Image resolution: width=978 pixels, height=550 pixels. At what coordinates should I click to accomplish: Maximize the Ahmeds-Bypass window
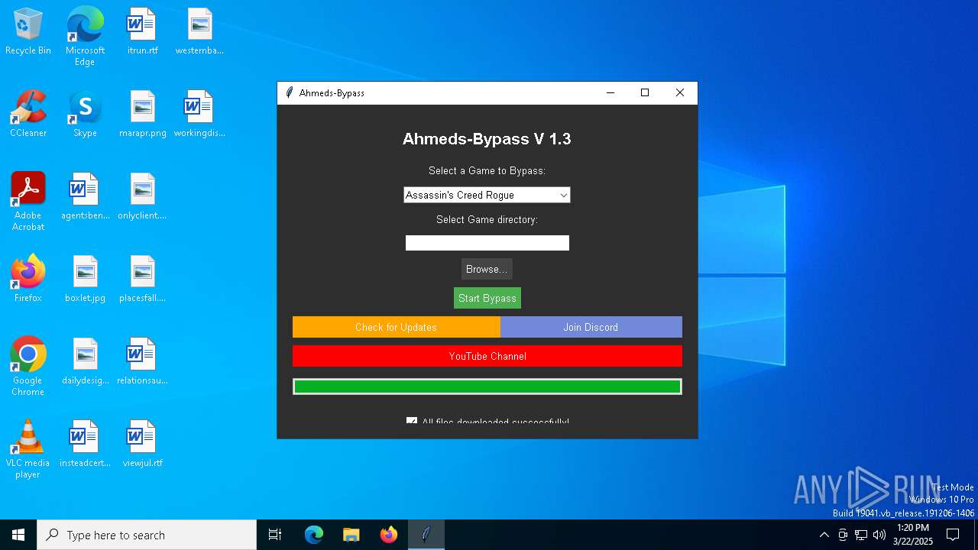coord(645,92)
